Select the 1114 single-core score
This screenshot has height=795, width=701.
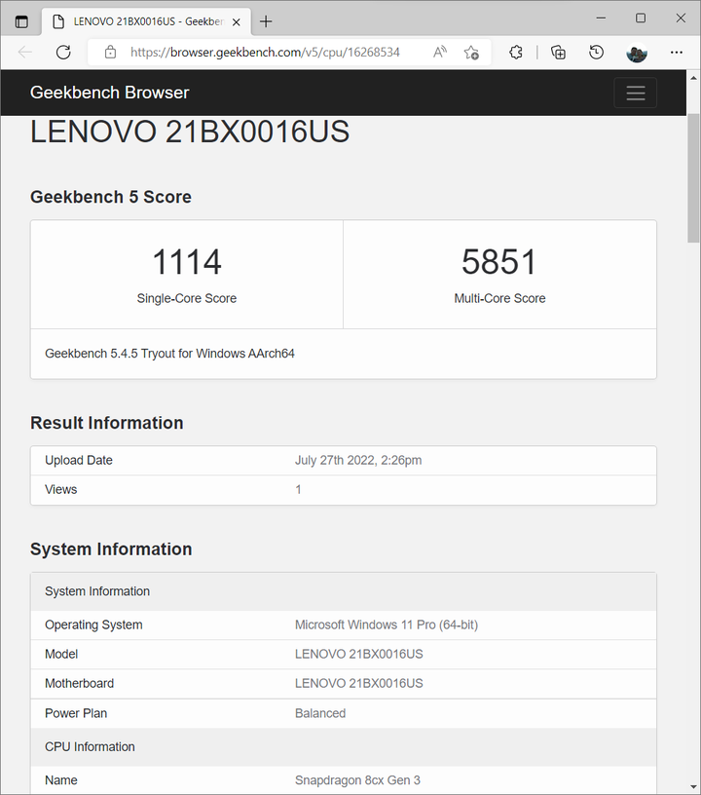click(x=187, y=262)
